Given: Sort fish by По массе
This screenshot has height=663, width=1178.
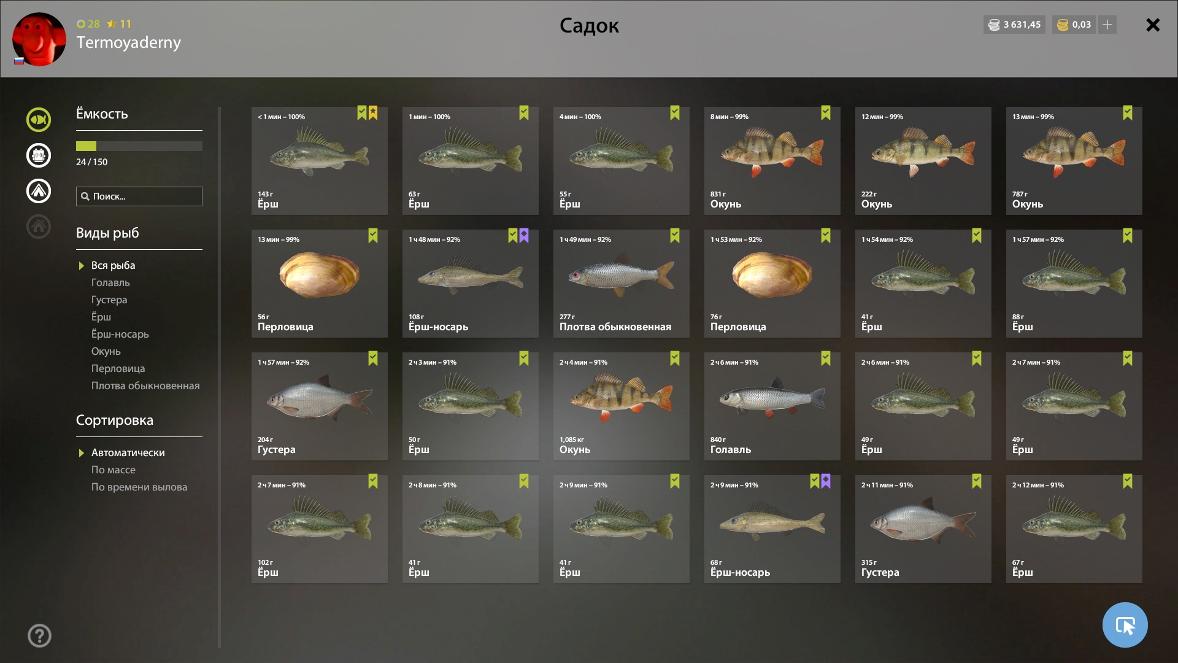Looking at the screenshot, I should 114,470.
